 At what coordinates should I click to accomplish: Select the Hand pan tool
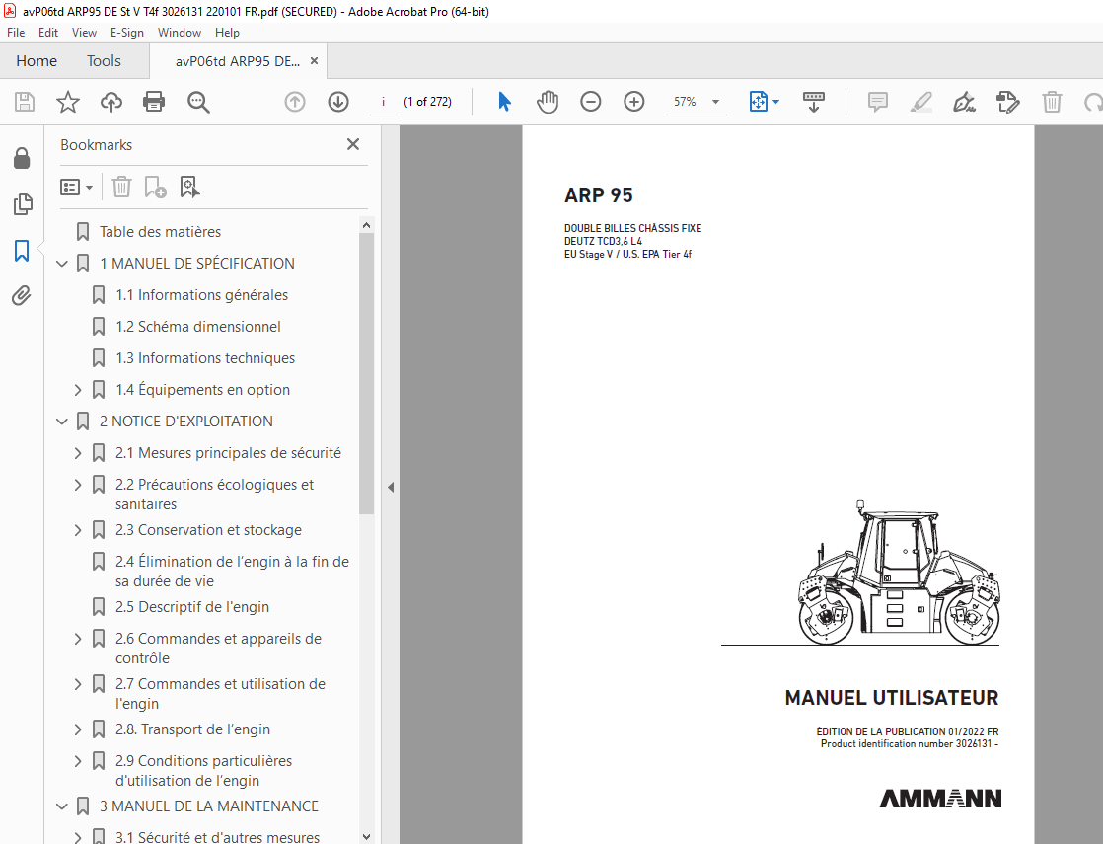(548, 102)
